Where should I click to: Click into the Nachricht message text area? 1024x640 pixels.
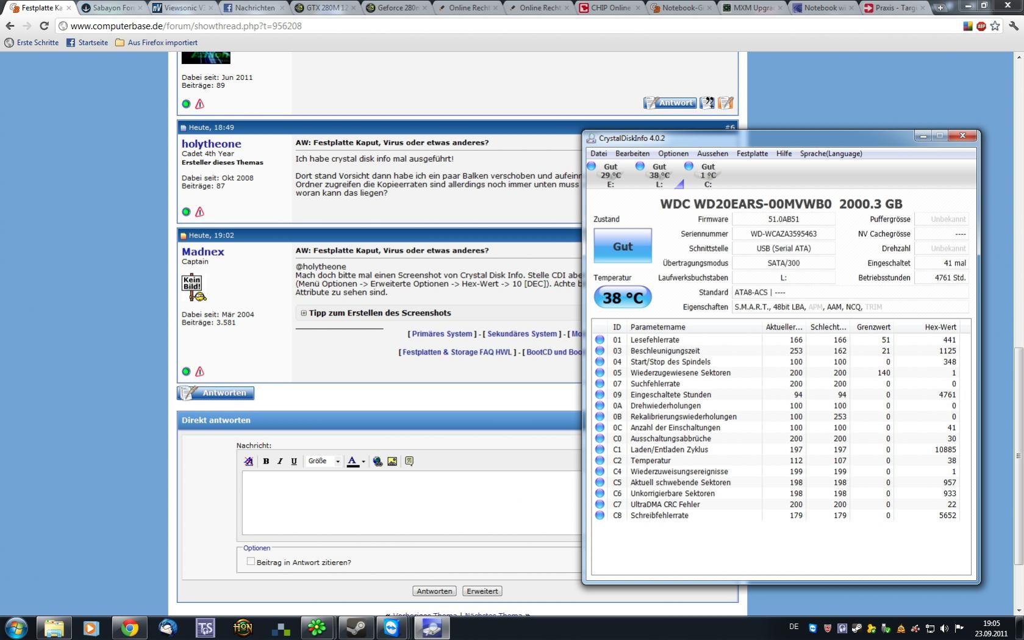tap(412, 503)
